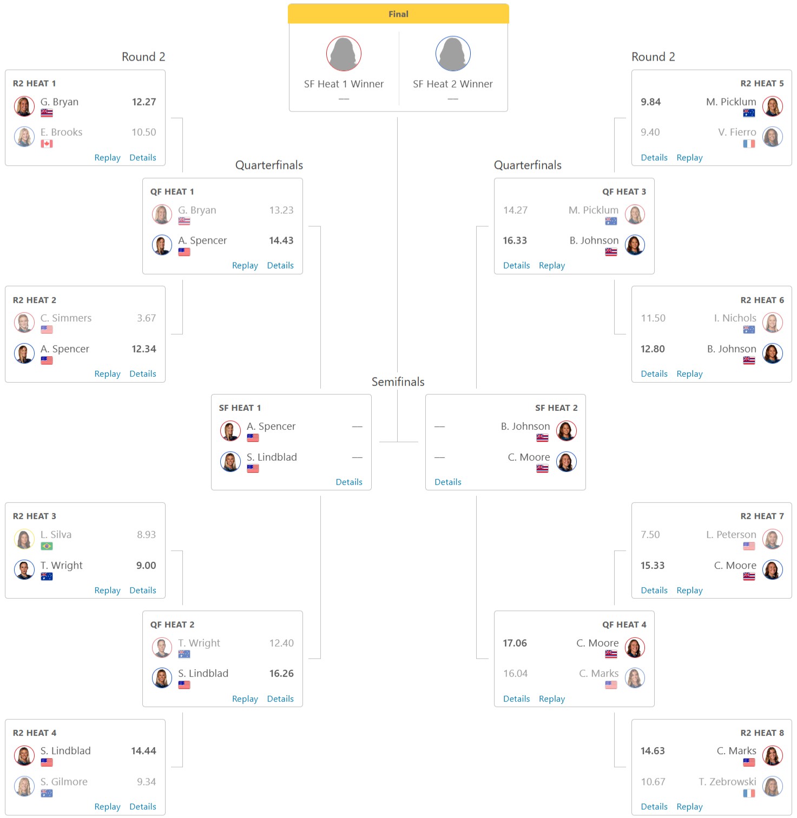Watch Replay of QF Heat 3

pyautogui.click(x=552, y=265)
